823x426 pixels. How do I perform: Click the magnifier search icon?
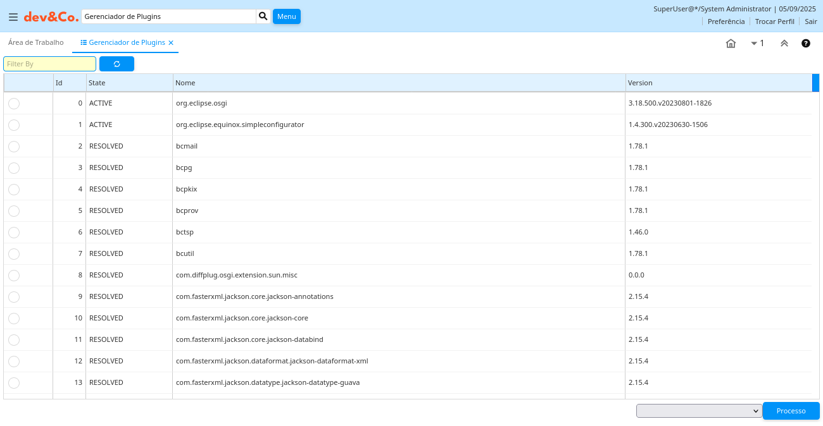263,16
